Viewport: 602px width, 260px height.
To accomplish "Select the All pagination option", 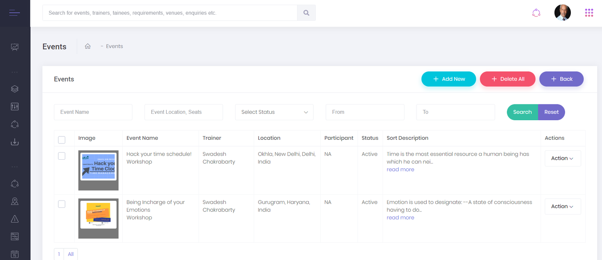I will 71,254.
